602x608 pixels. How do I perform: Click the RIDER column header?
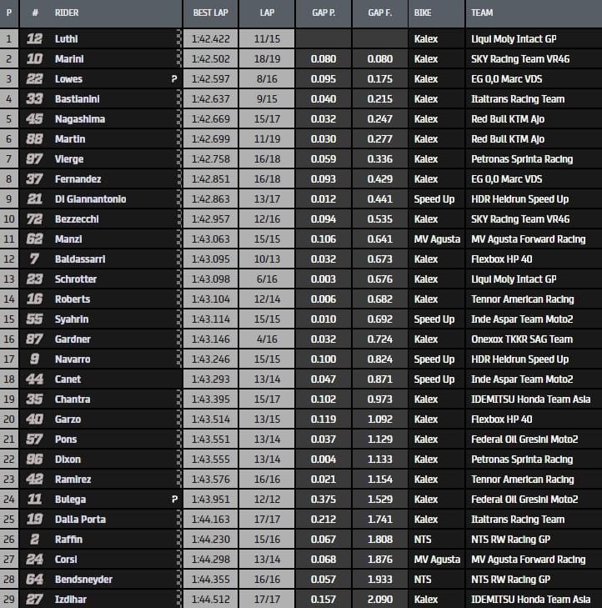point(67,13)
